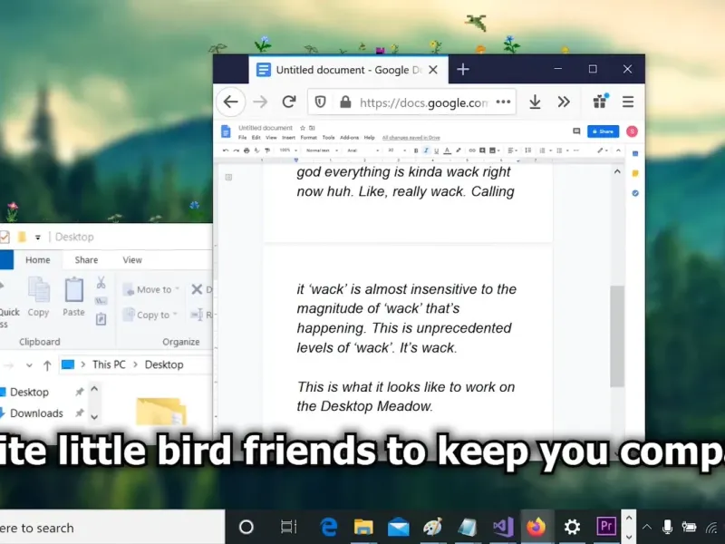The height and width of the screenshot is (544, 725).
Task: Open the Normal text style dropdown
Action: [322, 151]
